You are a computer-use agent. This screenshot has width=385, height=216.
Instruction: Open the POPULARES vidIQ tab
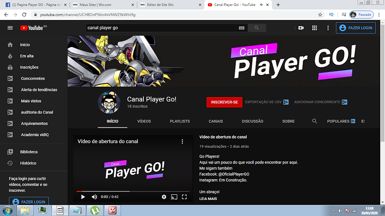coord(341,121)
